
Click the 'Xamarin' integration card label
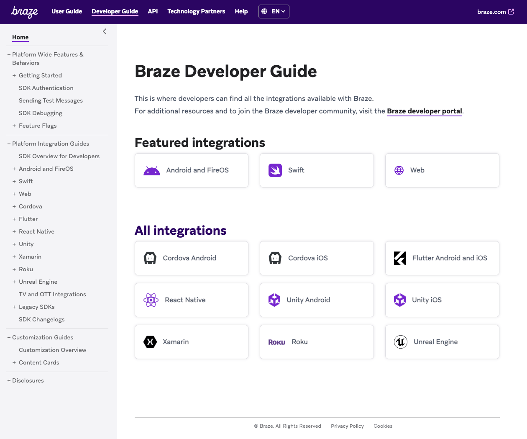tap(176, 342)
